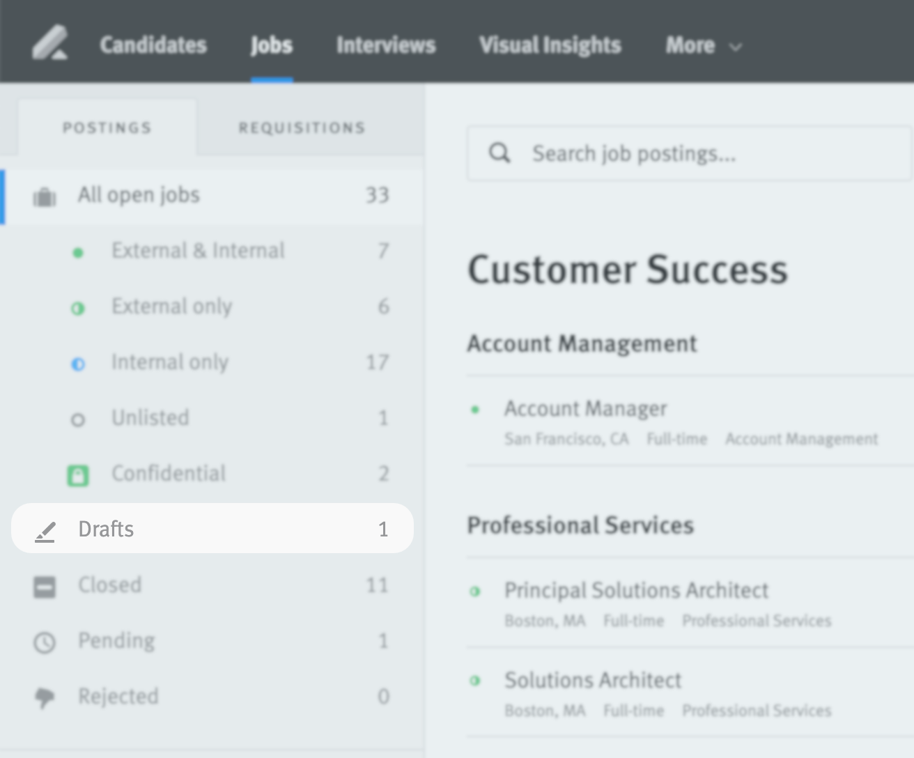Click the clock icon beside Pending

point(45,642)
